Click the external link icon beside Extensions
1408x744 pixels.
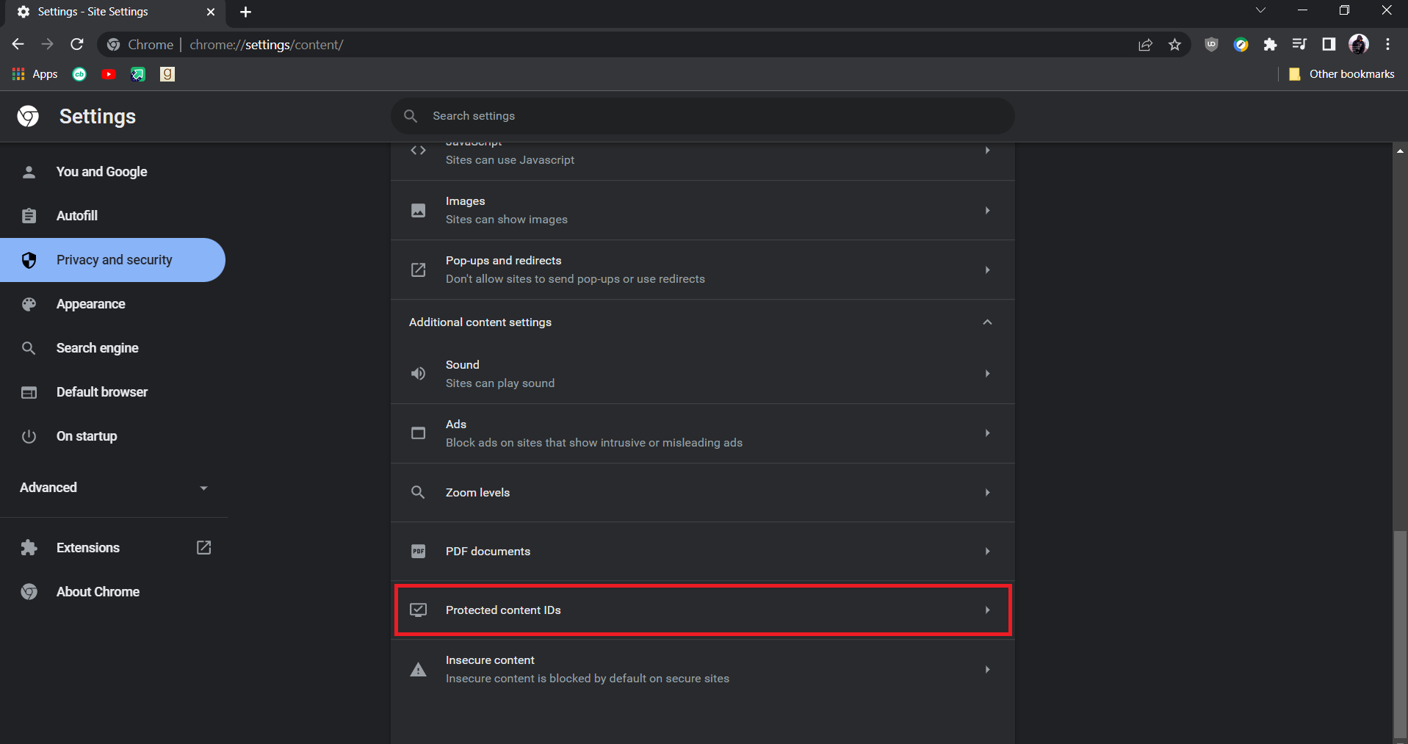coord(203,548)
